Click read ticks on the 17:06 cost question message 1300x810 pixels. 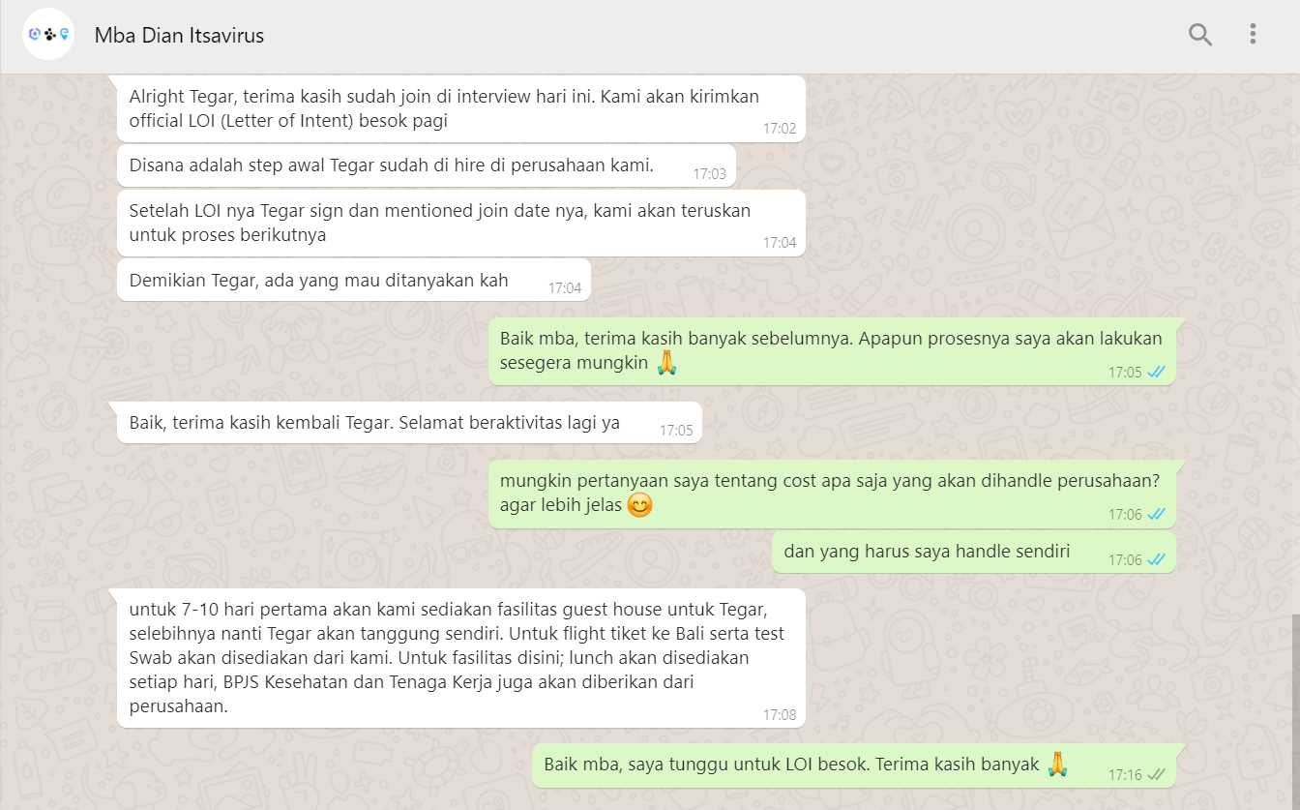[x=1156, y=514]
